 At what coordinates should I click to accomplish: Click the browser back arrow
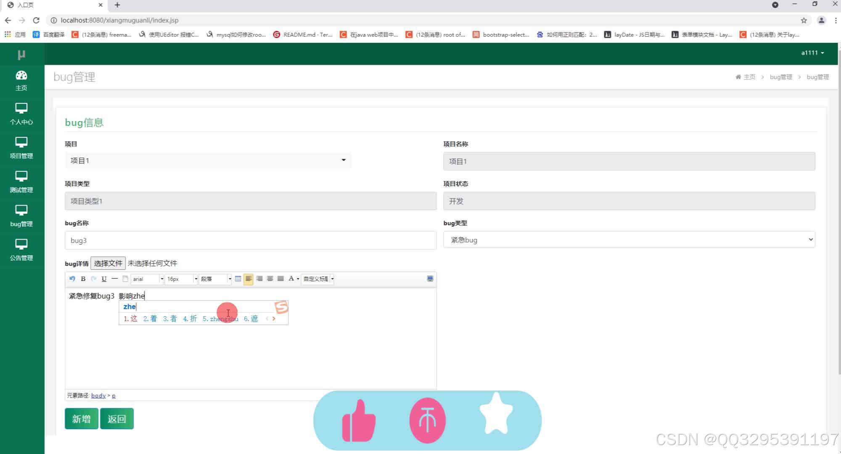coord(8,20)
